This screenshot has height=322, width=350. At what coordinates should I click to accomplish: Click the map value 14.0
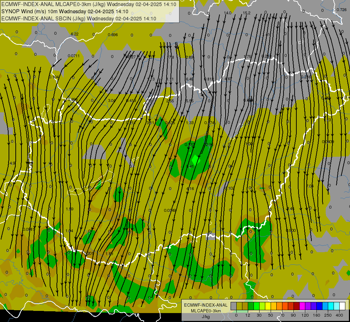coord(228,13)
